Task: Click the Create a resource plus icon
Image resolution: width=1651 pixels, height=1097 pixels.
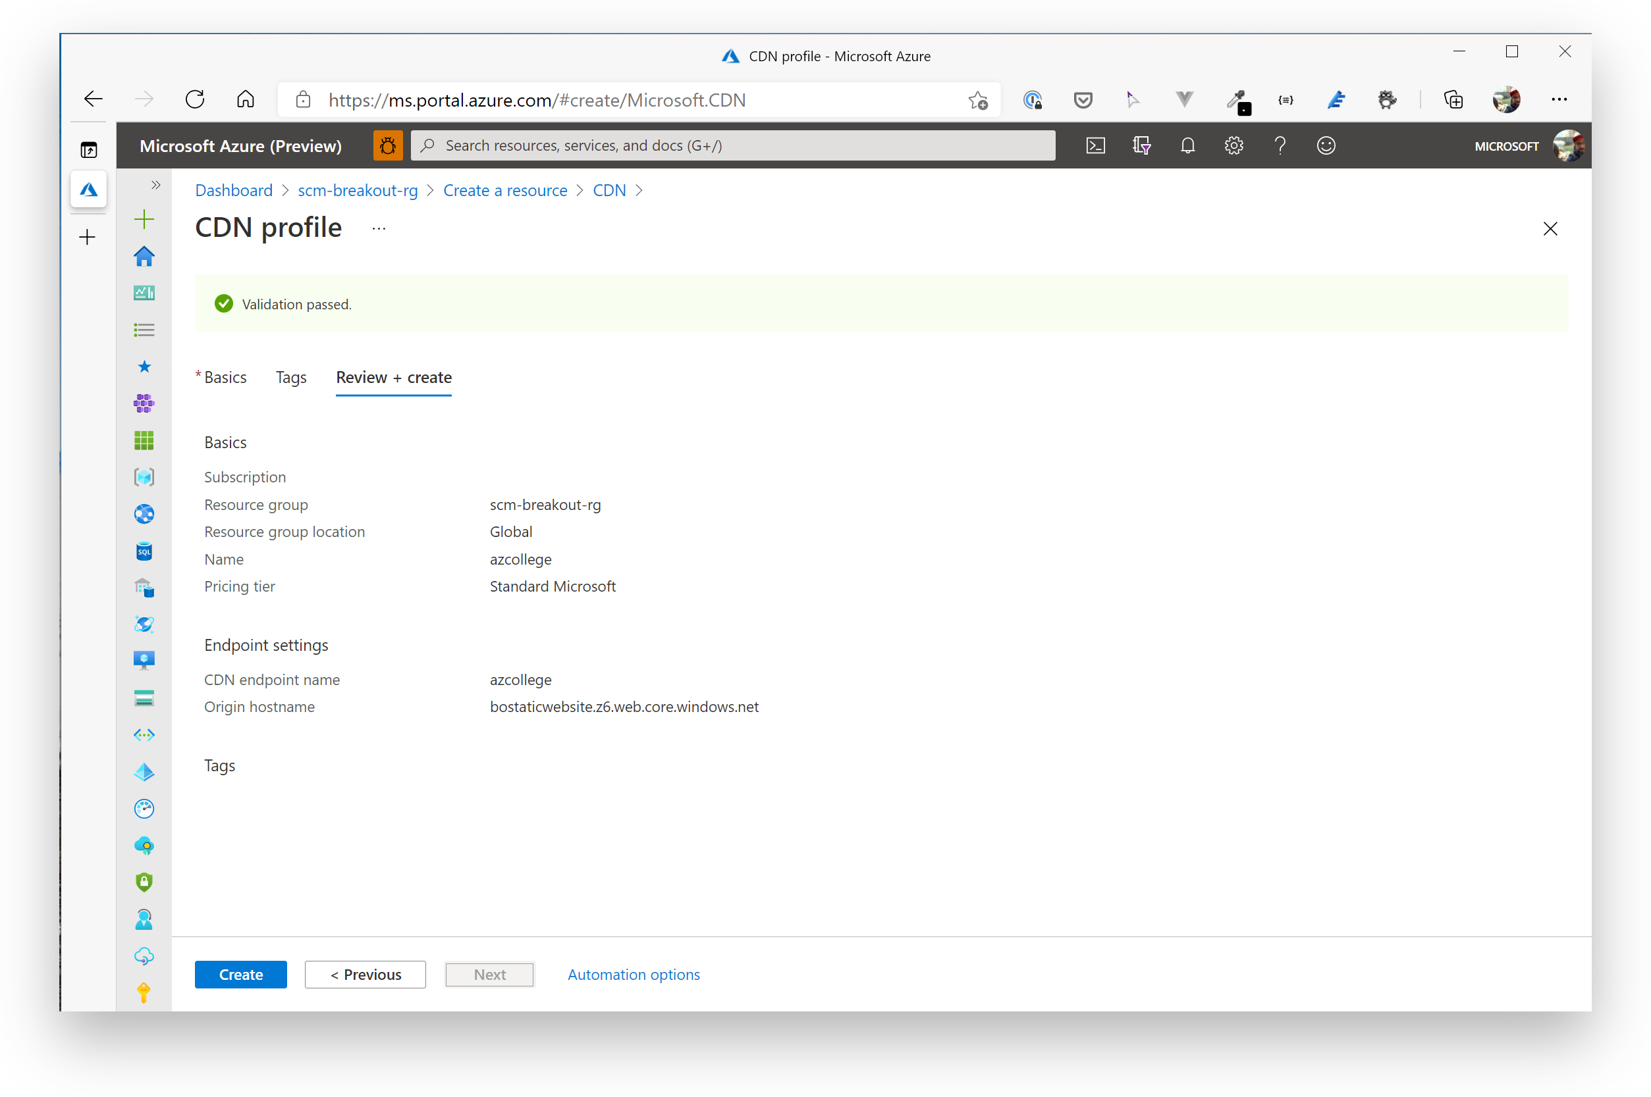Action: 144,219
